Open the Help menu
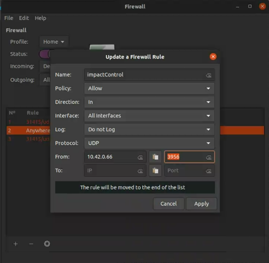Viewport: 269px width, 263px height. pyautogui.click(x=40, y=18)
